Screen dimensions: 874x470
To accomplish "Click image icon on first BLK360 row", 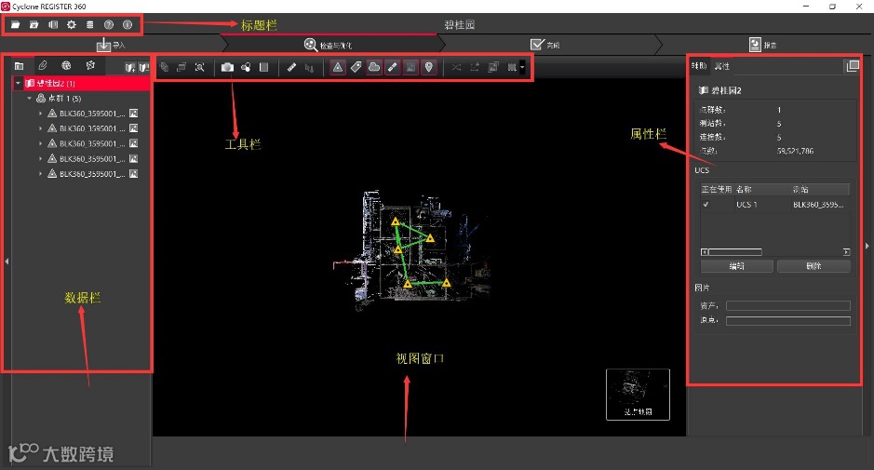I will [134, 114].
